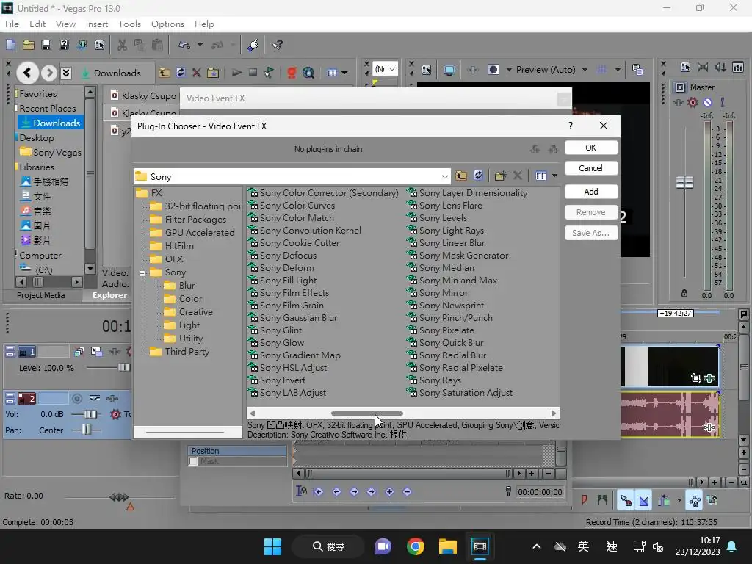The height and width of the screenshot is (564, 752).
Task: Open the views dropdown arrow in Plug-In Chooser
Action: pos(555,176)
